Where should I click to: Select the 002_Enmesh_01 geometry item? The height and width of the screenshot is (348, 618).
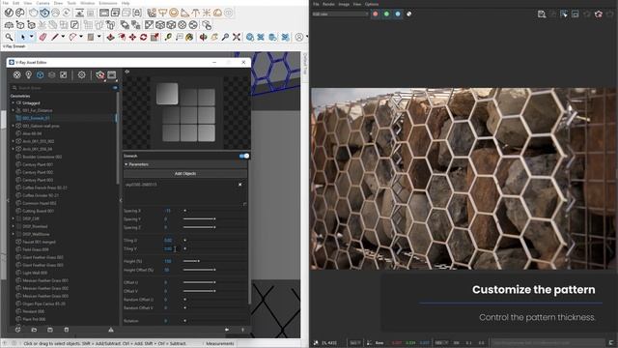tap(36, 118)
